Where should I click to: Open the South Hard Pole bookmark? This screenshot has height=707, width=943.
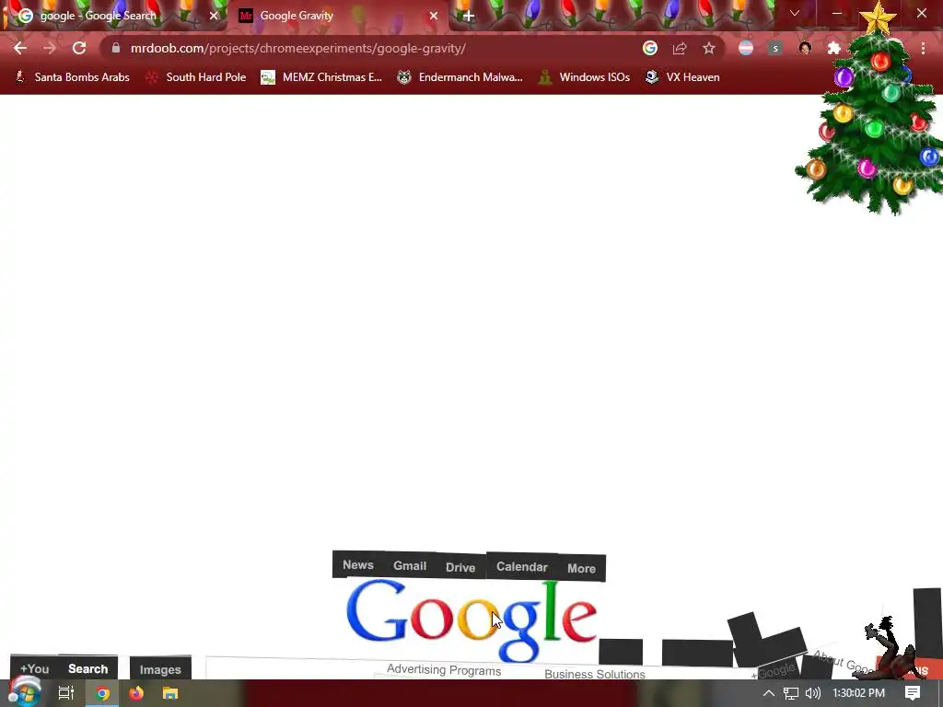pyautogui.click(x=195, y=77)
